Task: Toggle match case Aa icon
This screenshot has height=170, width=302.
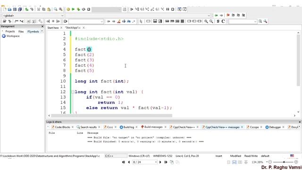Action: tap(129, 21)
